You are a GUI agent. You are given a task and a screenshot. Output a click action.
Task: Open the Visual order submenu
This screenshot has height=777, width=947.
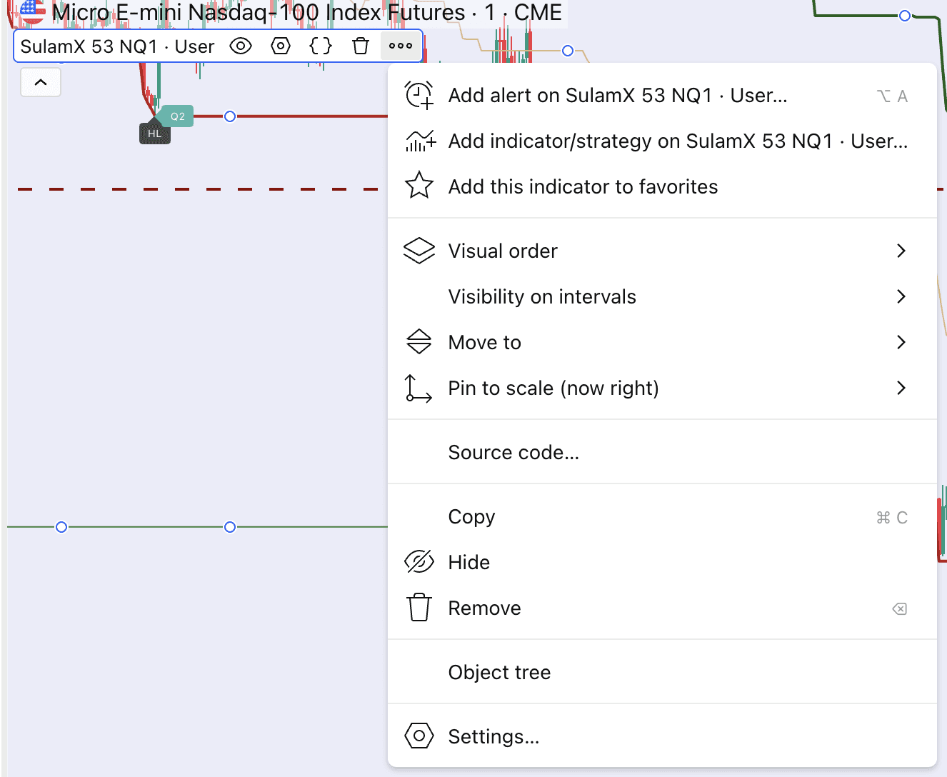[662, 251]
